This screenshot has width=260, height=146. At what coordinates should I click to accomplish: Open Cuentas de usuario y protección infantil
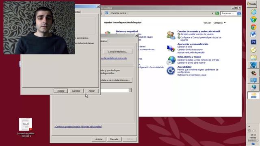pos(199,31)
